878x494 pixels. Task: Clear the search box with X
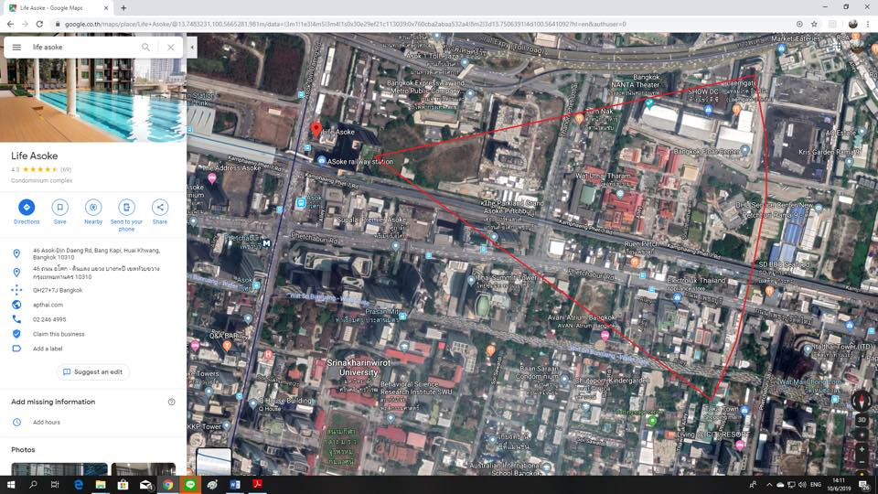(x=171, y=47)
